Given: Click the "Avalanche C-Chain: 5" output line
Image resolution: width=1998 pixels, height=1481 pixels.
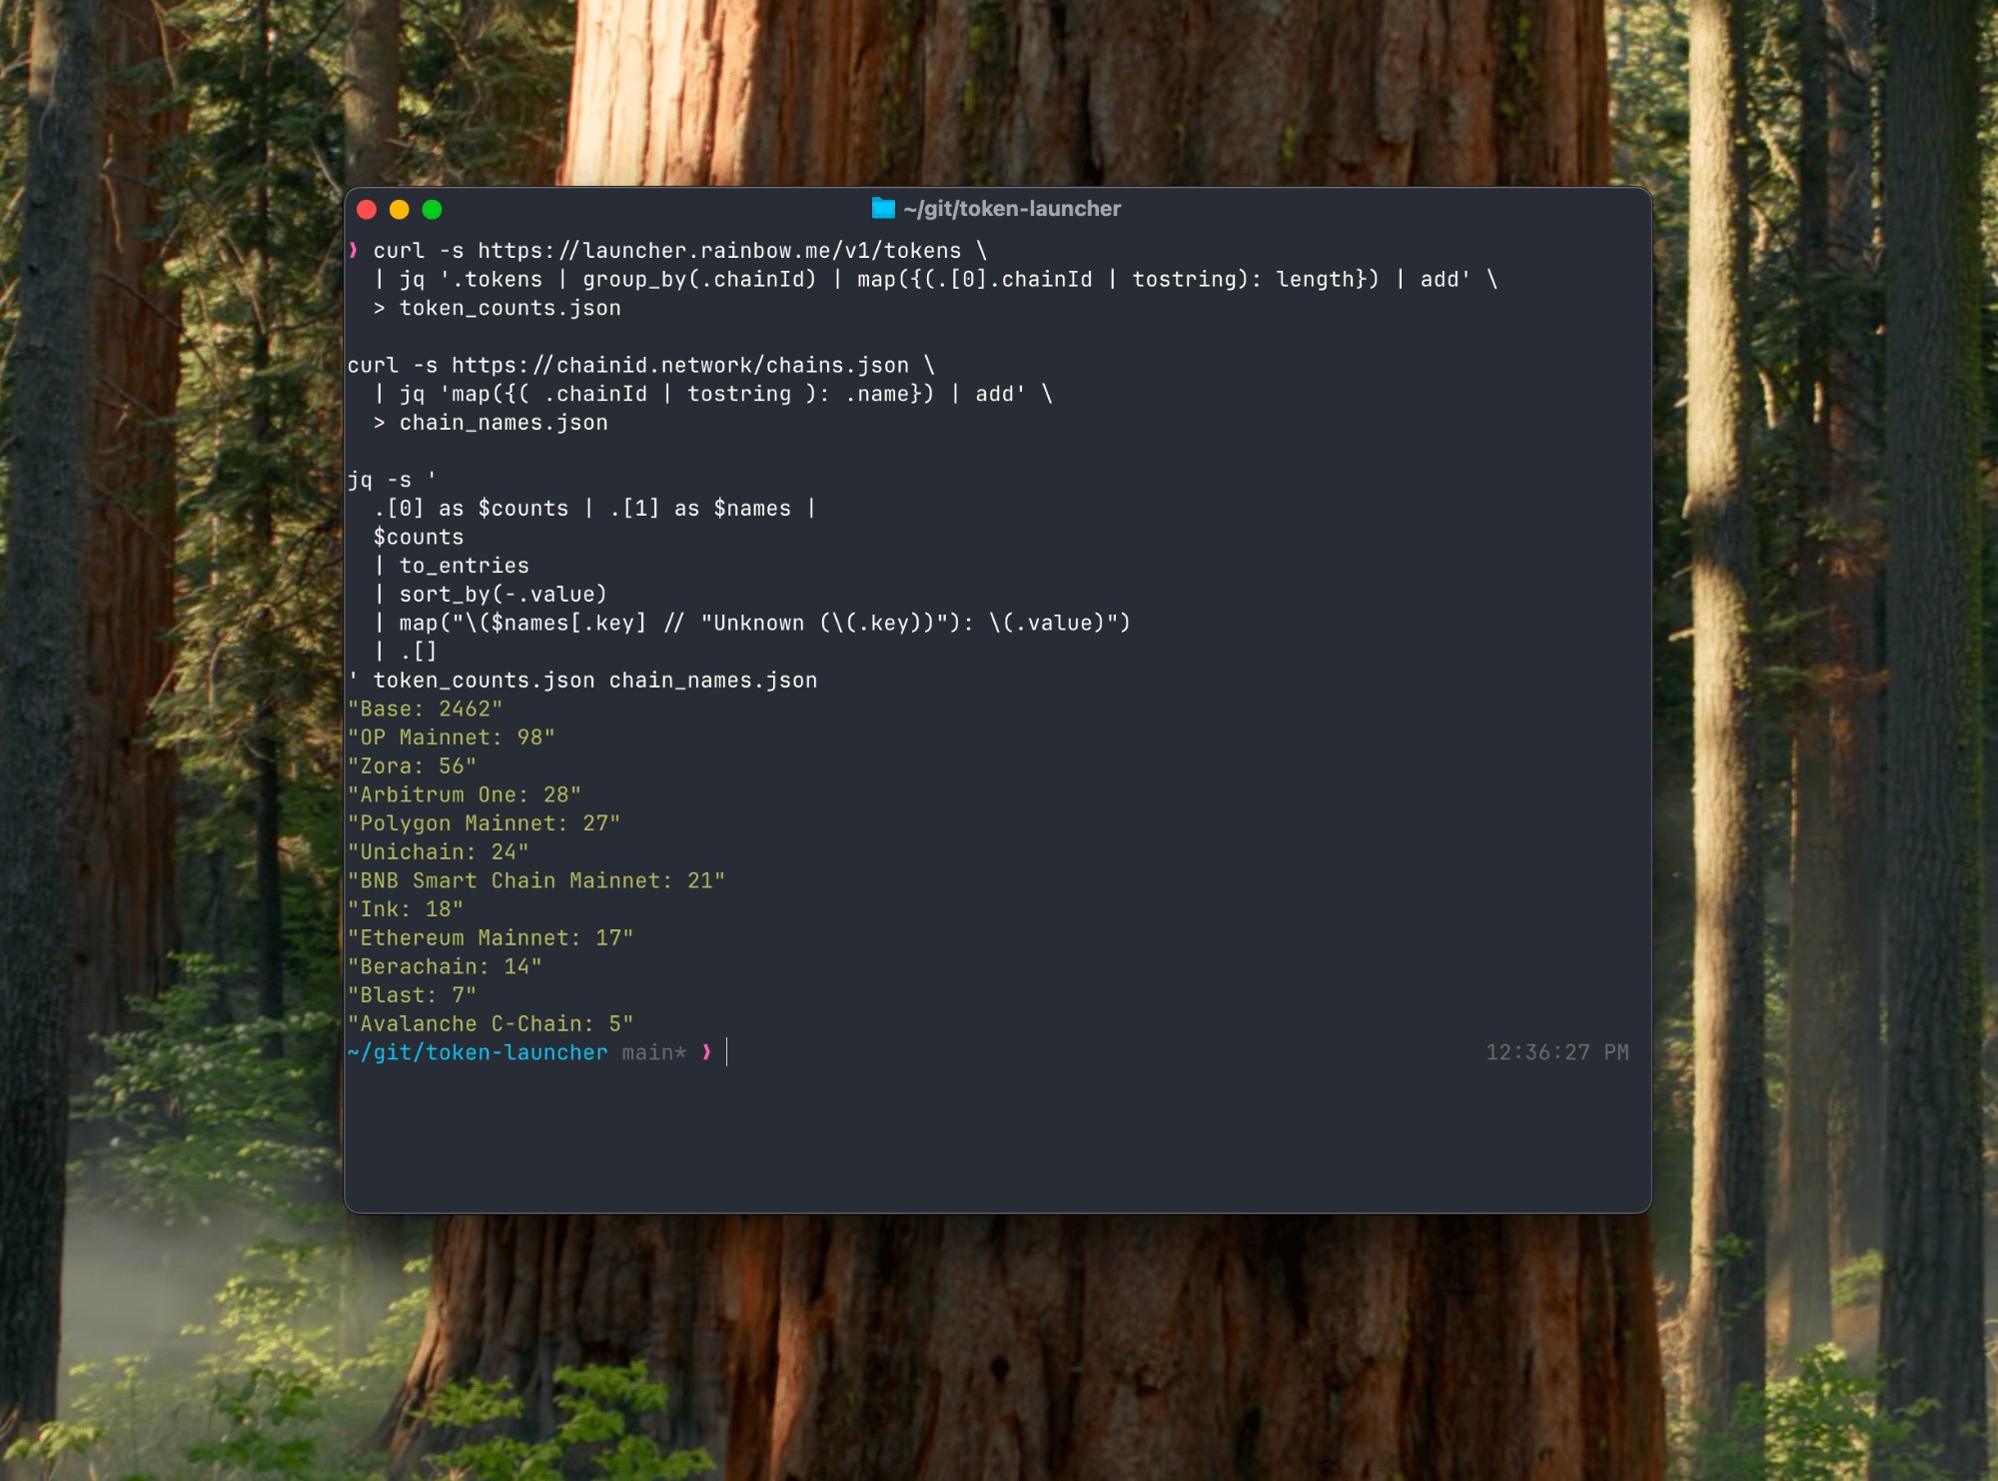Looking at the screenshot, I should pyautogui.click(x=491, y=1024).
